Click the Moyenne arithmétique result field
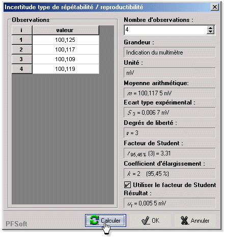Image resolution: width=225 pixels, height=237 pixels. (x=170, y=93)
